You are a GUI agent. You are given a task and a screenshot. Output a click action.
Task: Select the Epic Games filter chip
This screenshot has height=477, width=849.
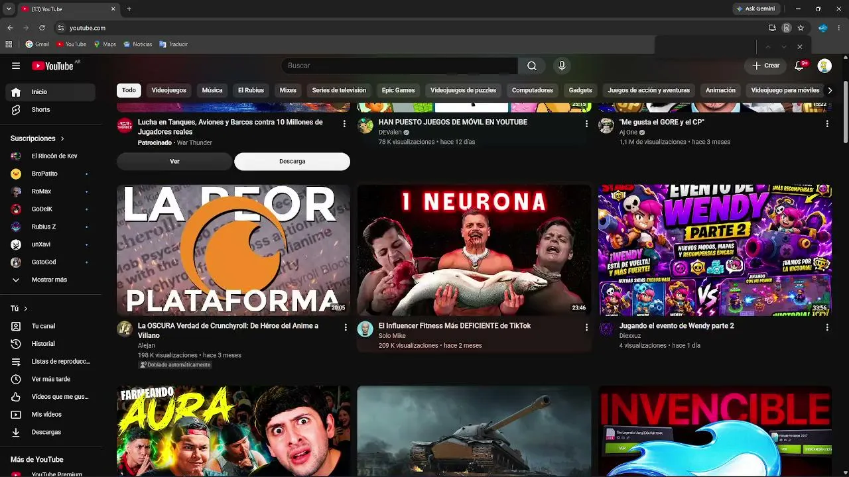[x=398, y=90]
